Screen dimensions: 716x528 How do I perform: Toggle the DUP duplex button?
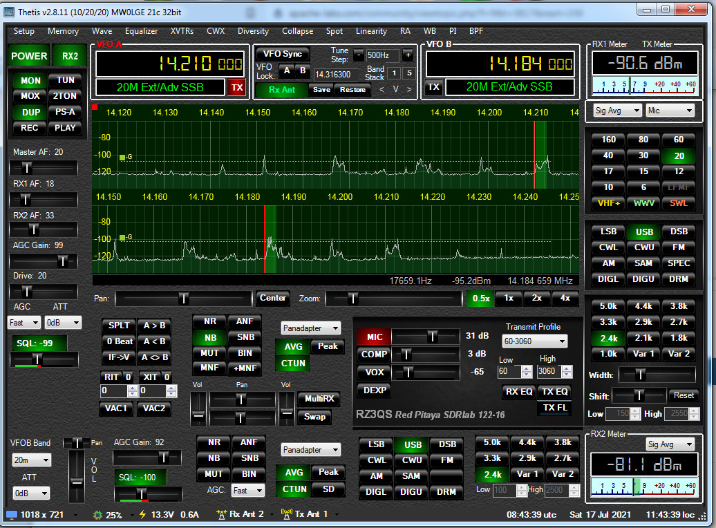point(30,113)
